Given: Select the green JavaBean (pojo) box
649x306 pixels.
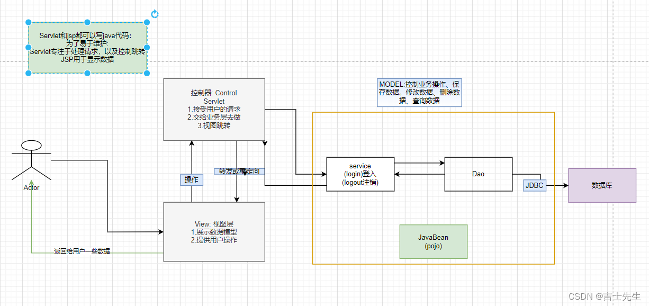Looking at the screenshot, I should [x=434, y=241].
